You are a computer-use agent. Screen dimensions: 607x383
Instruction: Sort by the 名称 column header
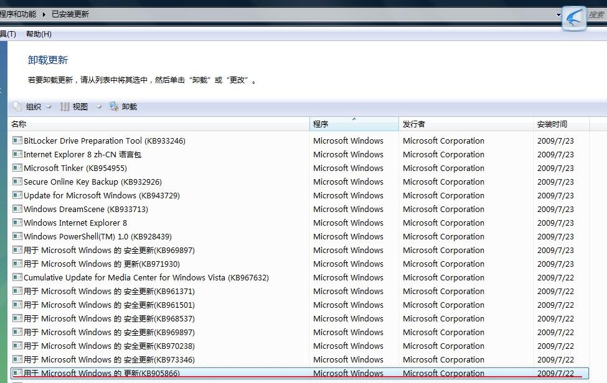pyautogui.click(x=159, y=124)
